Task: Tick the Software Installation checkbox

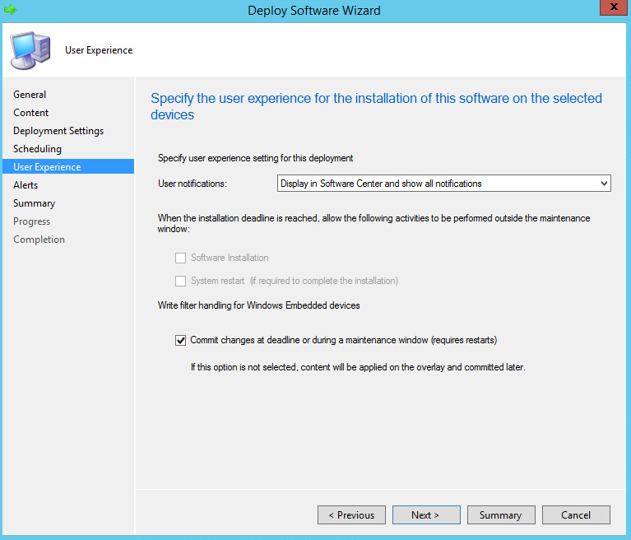Action: click(180, 258)
